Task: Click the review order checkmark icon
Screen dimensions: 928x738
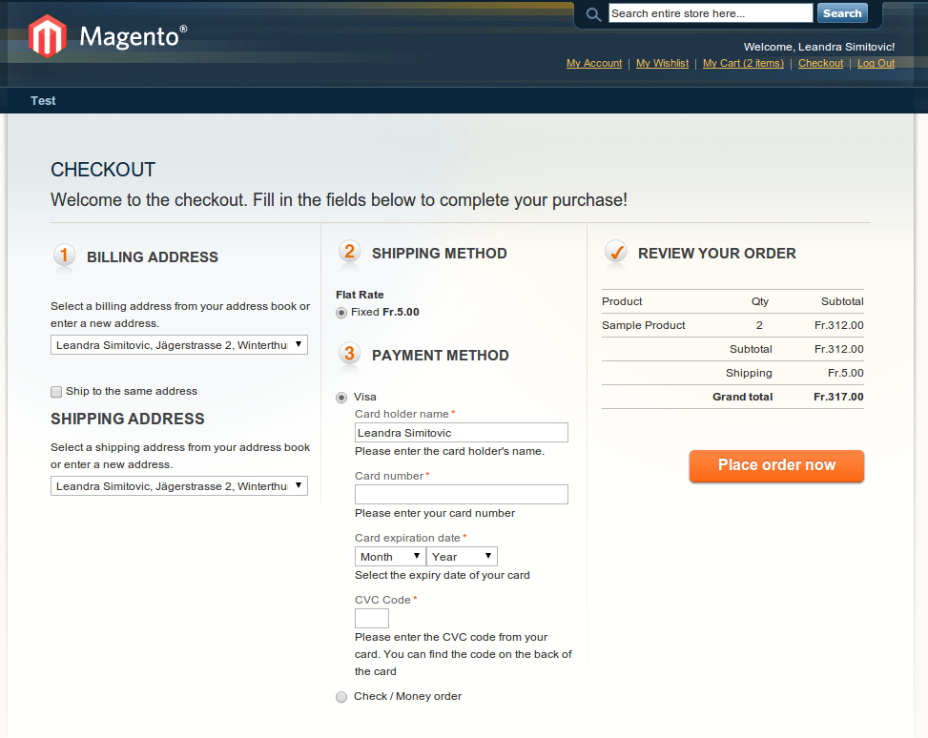Action: 615,253
